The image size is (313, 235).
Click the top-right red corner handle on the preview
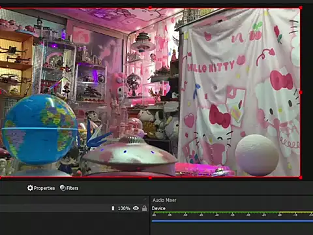(x=301, y=8)
